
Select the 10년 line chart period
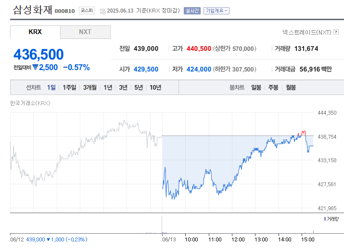[x=155, y=87]
